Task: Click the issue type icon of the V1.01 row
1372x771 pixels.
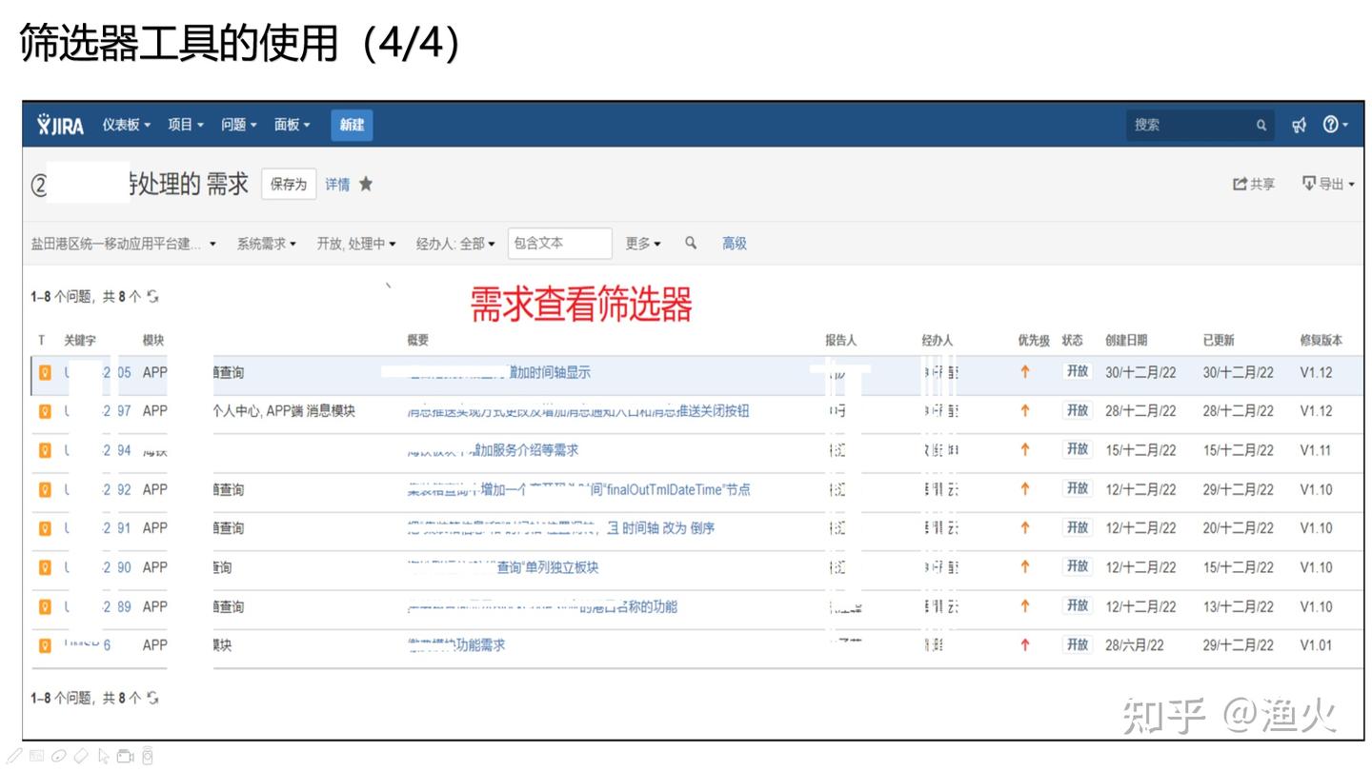Action: (x=45, y=645)
